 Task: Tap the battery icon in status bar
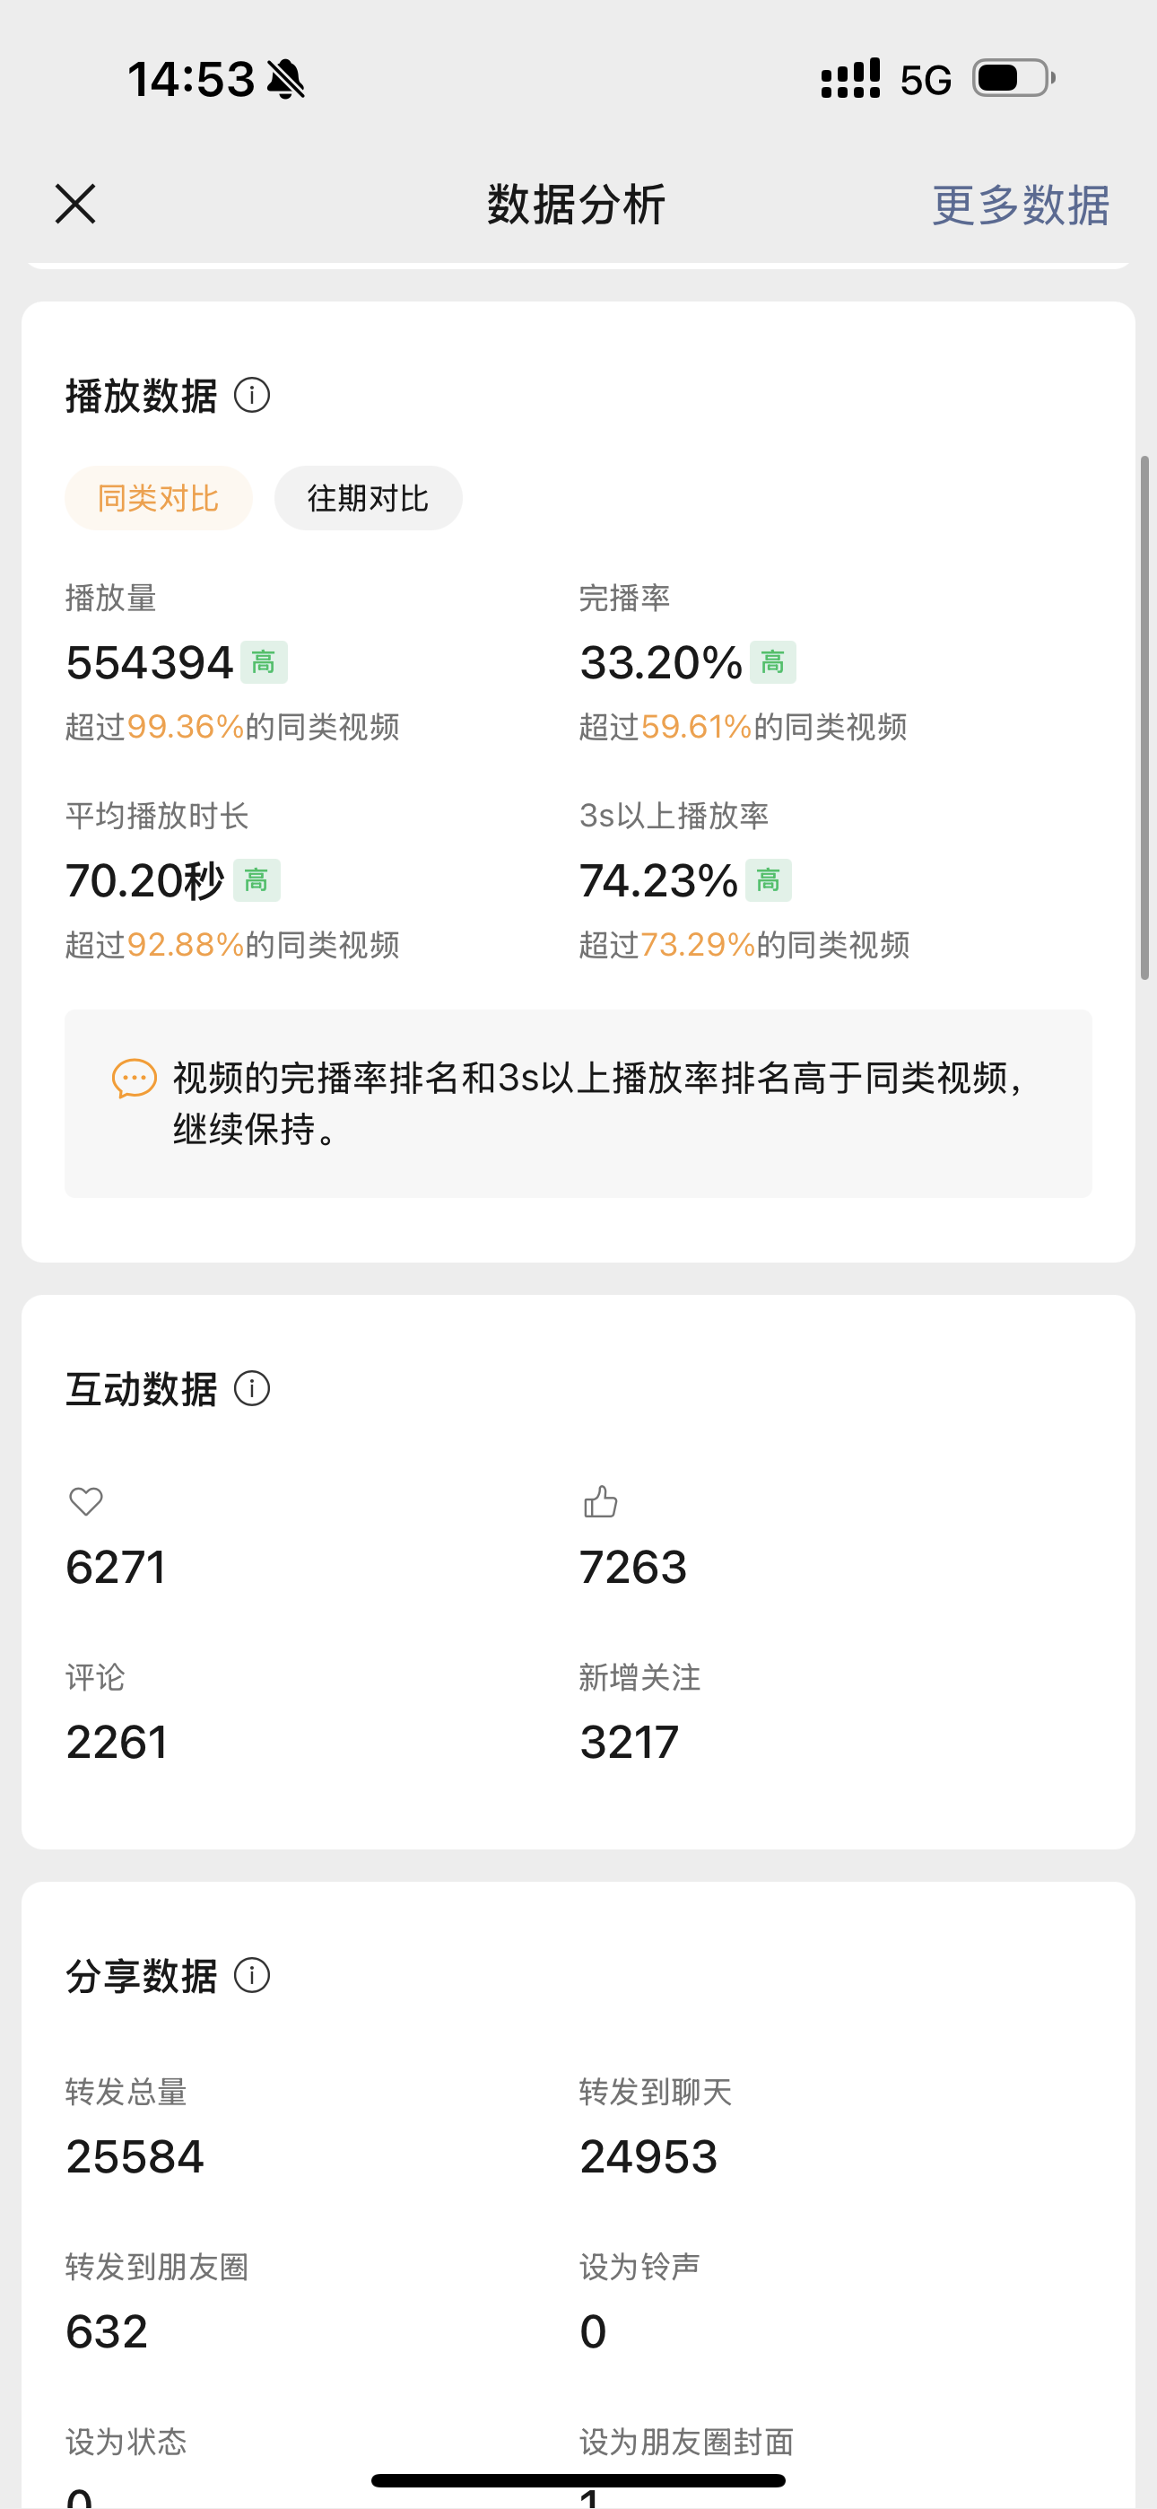(x=1013, y=78)
